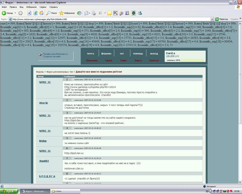Click the hand-with-cards toolbar icon

[121, 13]
